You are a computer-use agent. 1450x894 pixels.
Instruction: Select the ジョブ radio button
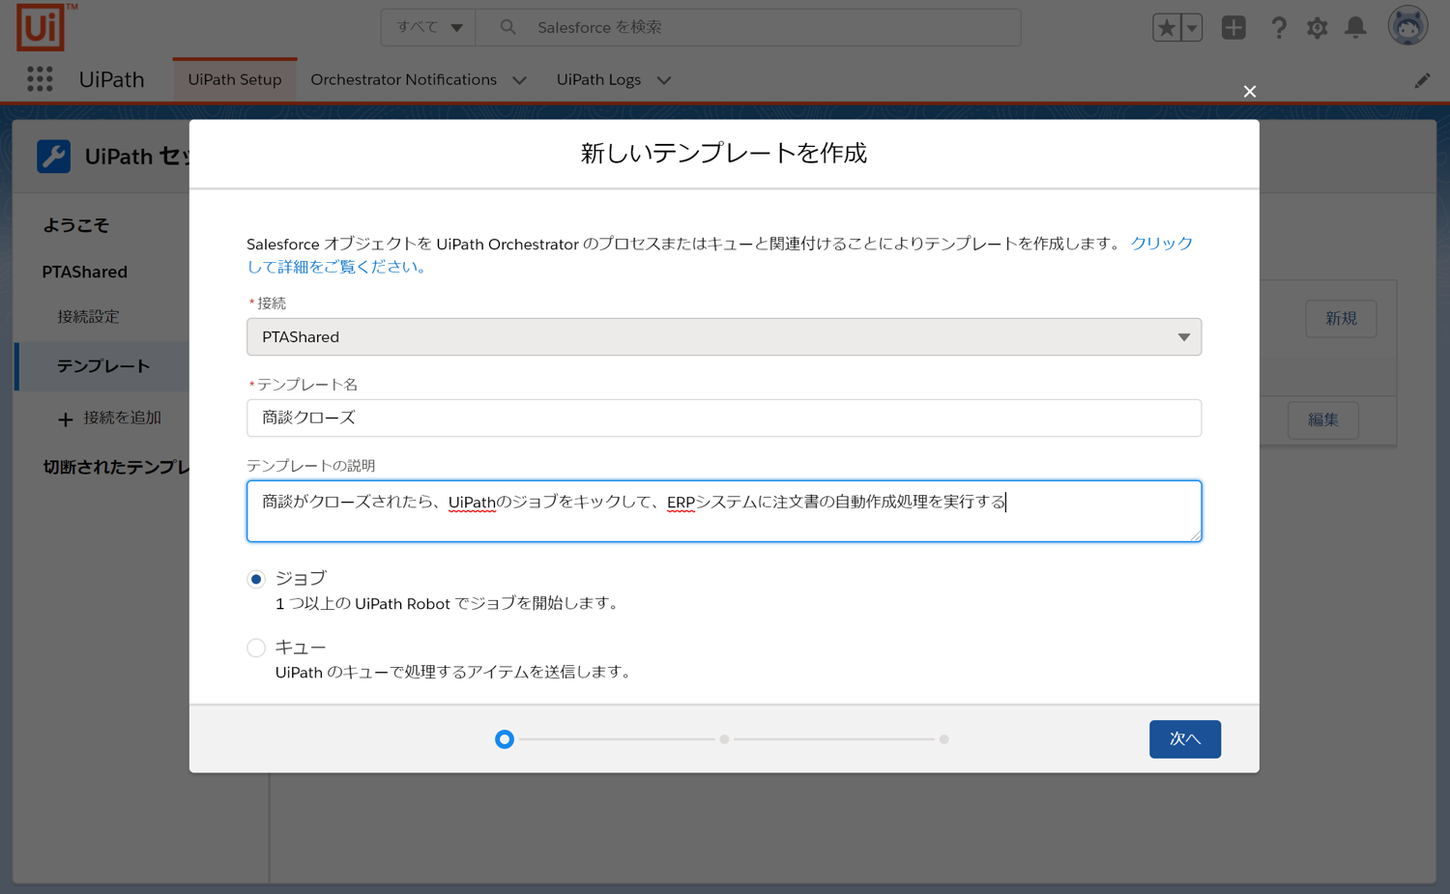pyautogui.click(x=256, y=579)
